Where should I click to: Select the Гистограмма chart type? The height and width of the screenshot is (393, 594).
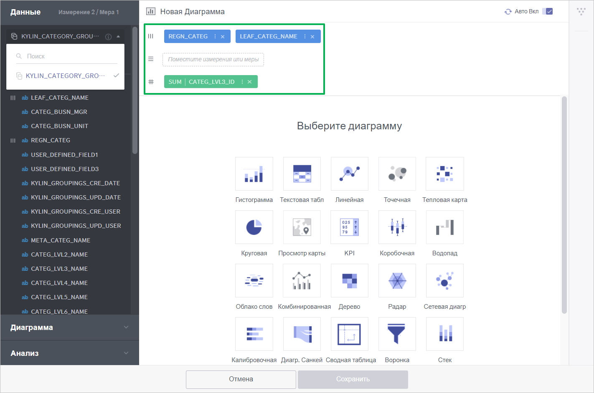point(254,174)
